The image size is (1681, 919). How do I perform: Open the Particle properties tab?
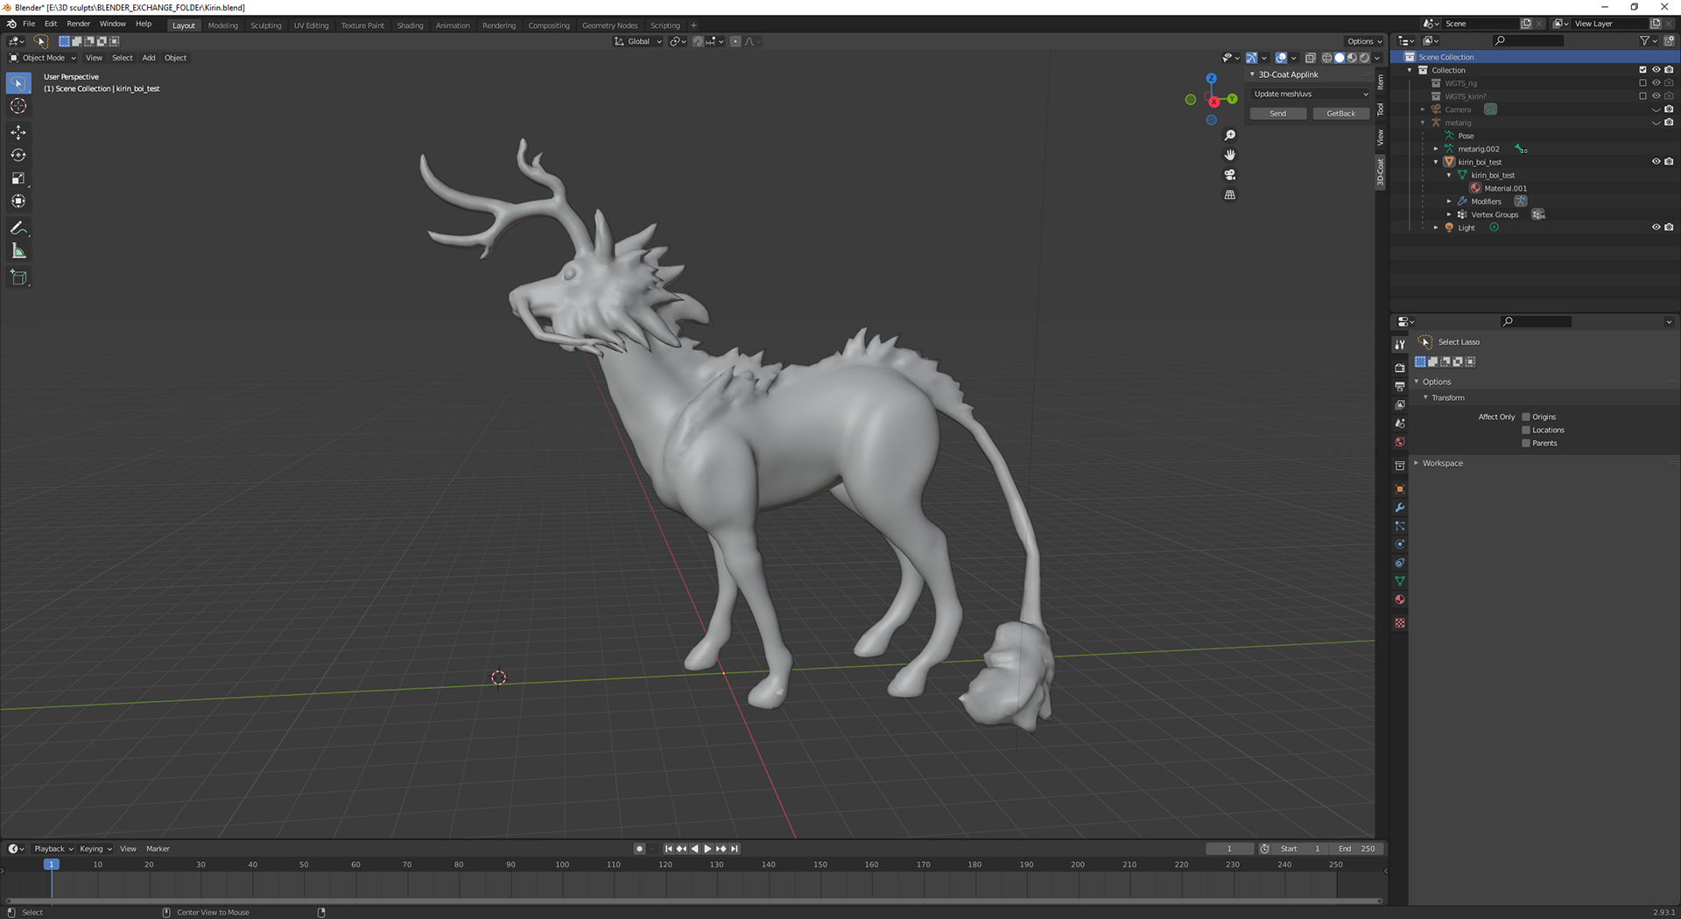1400,526
